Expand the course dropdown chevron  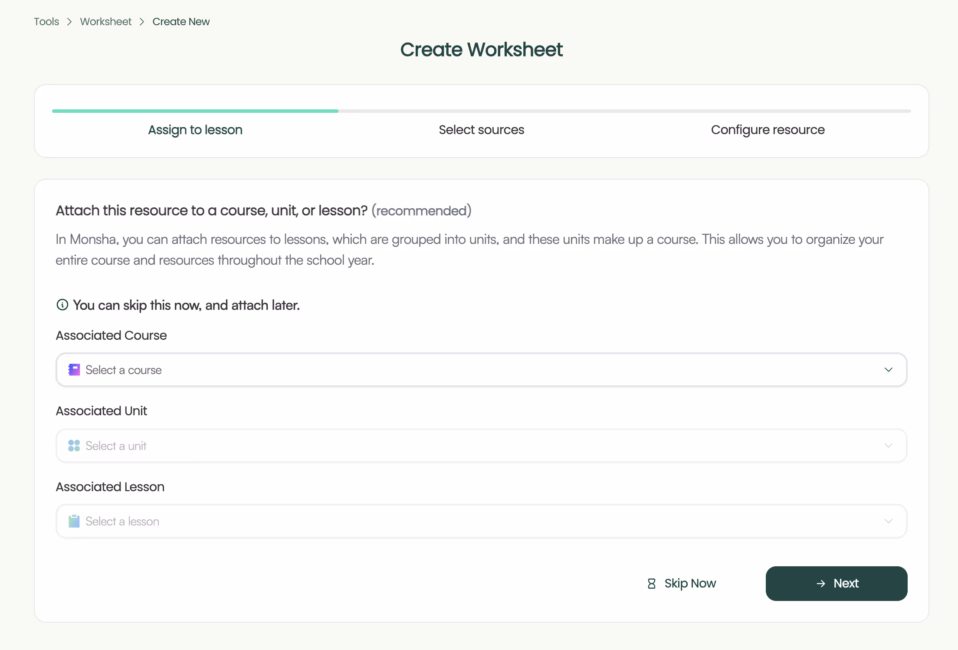(x=888, y=370)
